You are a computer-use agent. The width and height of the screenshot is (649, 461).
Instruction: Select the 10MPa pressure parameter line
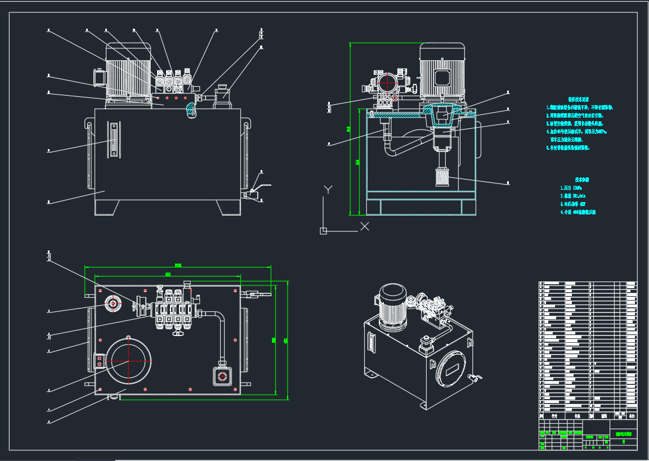(571, 188)
